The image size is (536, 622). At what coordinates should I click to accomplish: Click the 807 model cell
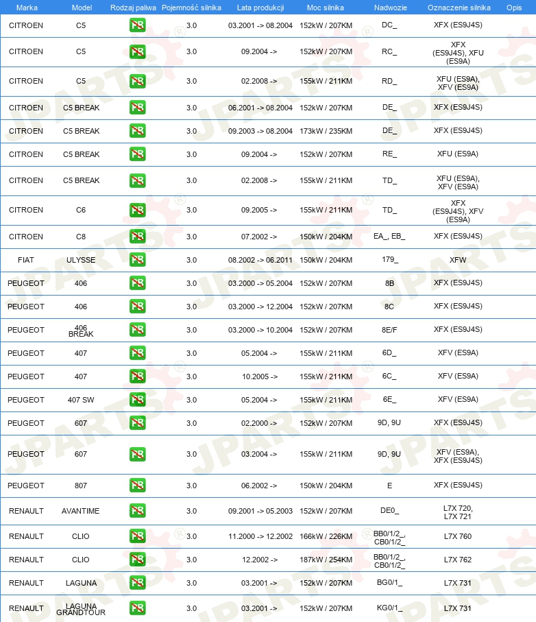81,486
